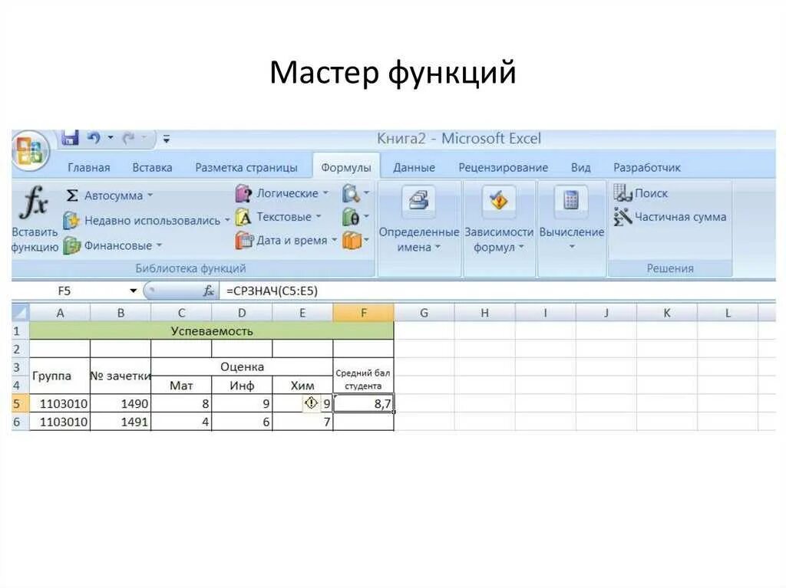Click the Оценка merged header cell
Viewport: 786px width, 588px height.
click(242, 366)
